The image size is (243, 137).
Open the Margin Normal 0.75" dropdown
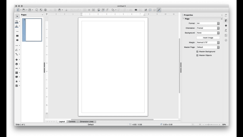[x=208, y=42]
